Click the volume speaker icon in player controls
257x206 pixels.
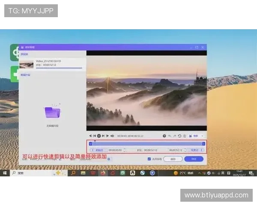(90, 136)
